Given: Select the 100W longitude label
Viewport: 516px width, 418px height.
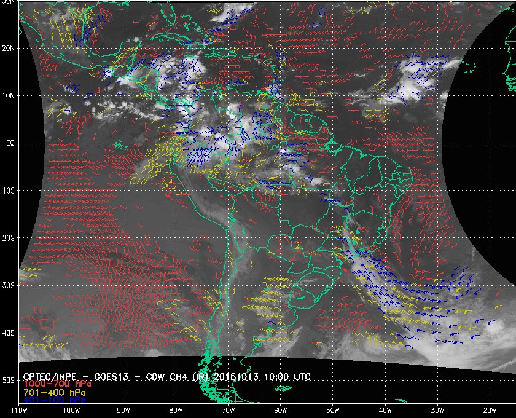Looking at the screenshot, I should pyautogui.click(x=71, y=411).
